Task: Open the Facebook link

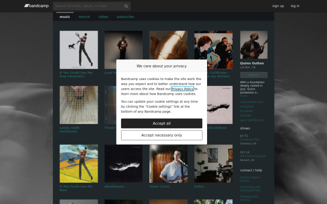Action: point(246,111)
